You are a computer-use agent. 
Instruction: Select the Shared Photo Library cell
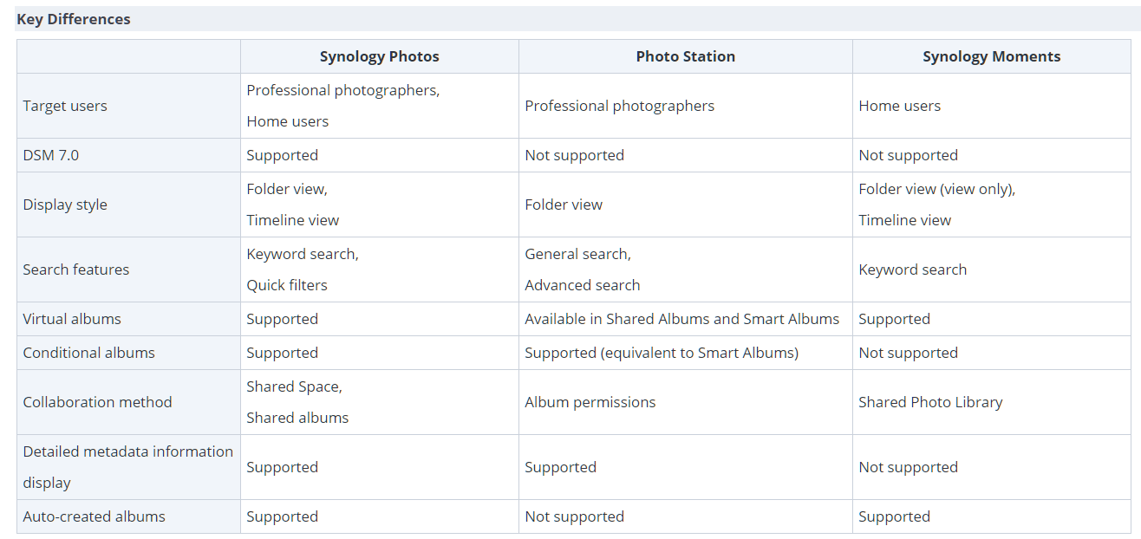coord(930,402)
